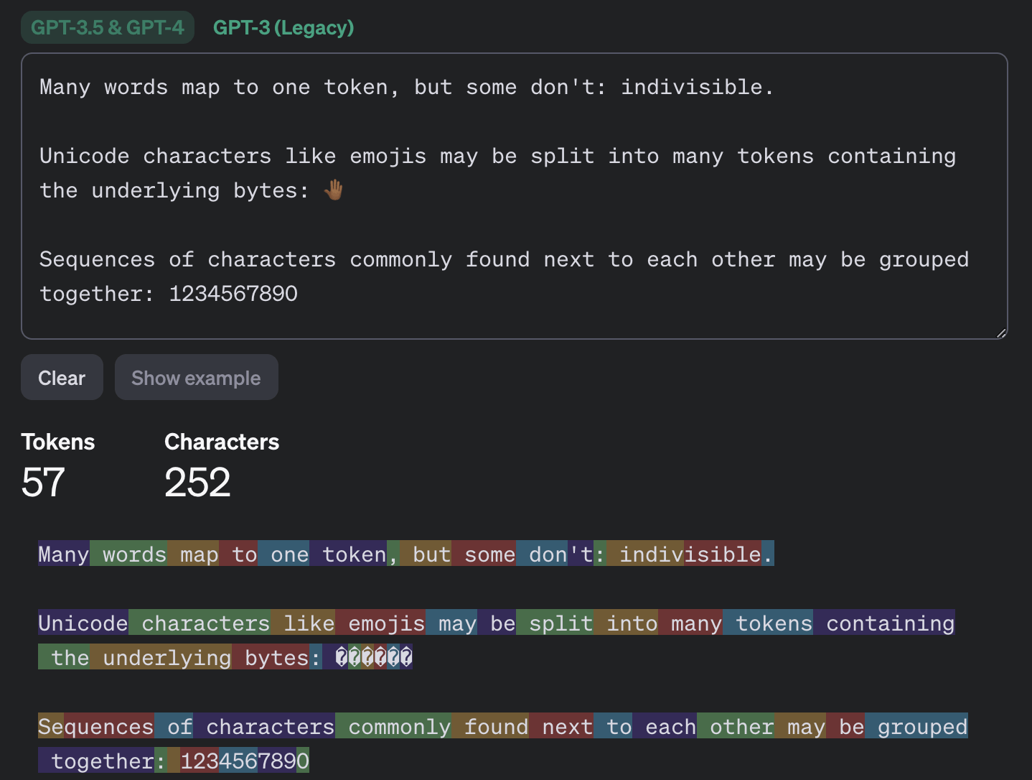
Task: Select the highlighted "Many" token in output
Action: pos(64,554)
